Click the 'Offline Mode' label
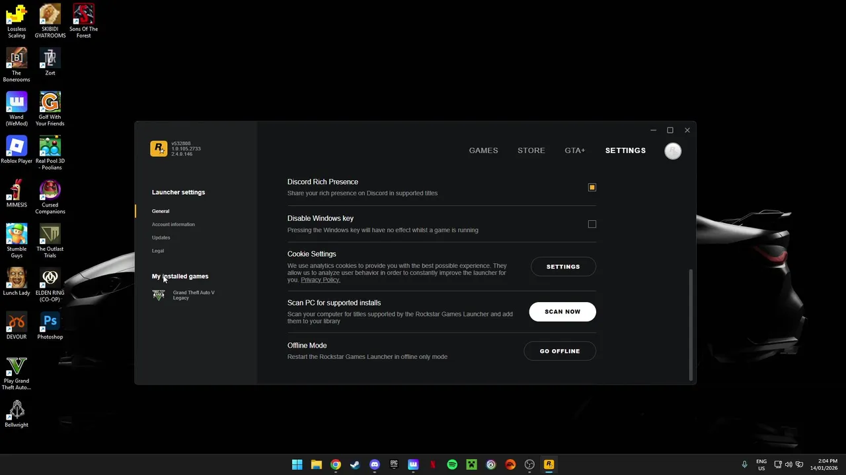The image size is (846, 475). [307, 346]
